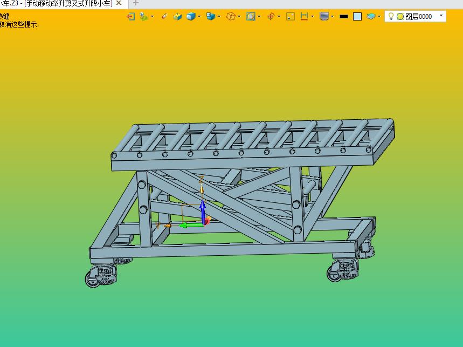Click the yellow circle layer status icon

coord(400,17)
